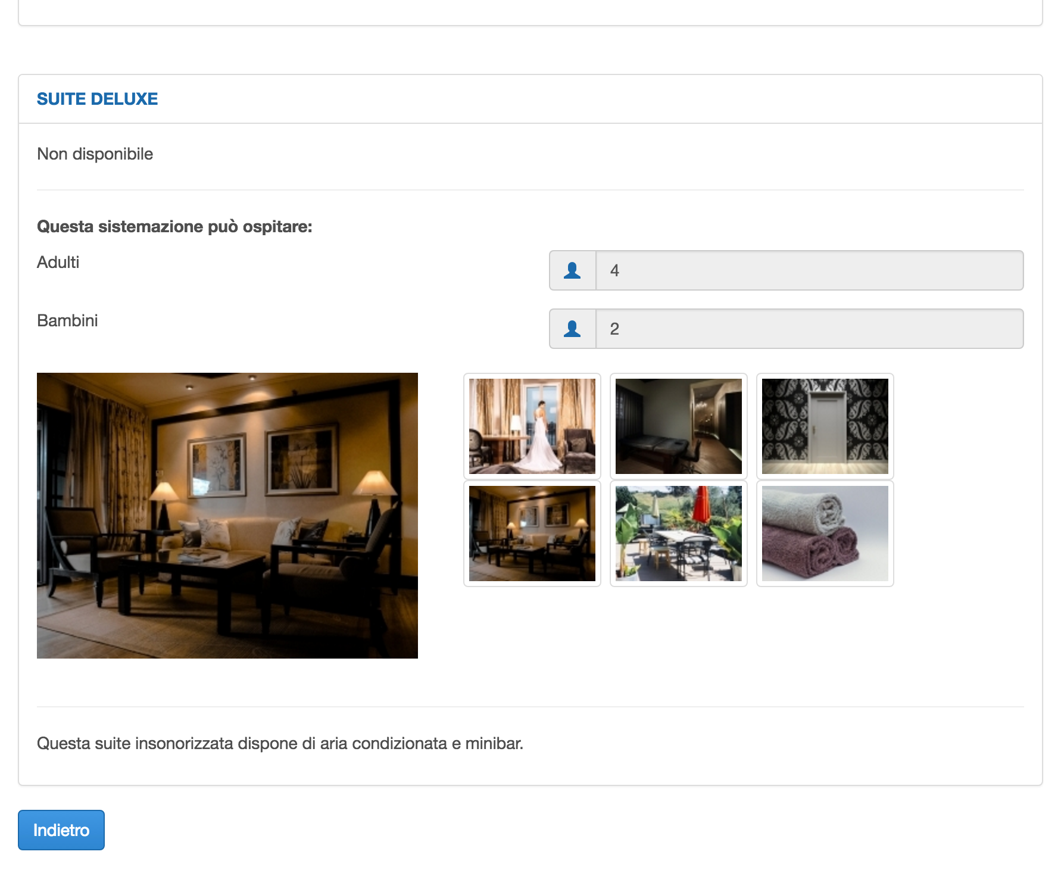Screen dimensions: 1061x892
Task: Click the divider line above the suite description
Action: coord(530,707)
